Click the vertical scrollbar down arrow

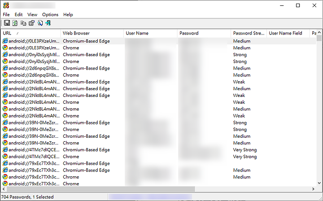[319, 183]
